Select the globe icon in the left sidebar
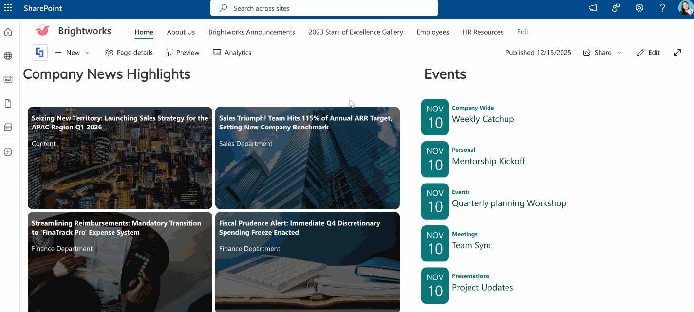 [x=8, y=55]
